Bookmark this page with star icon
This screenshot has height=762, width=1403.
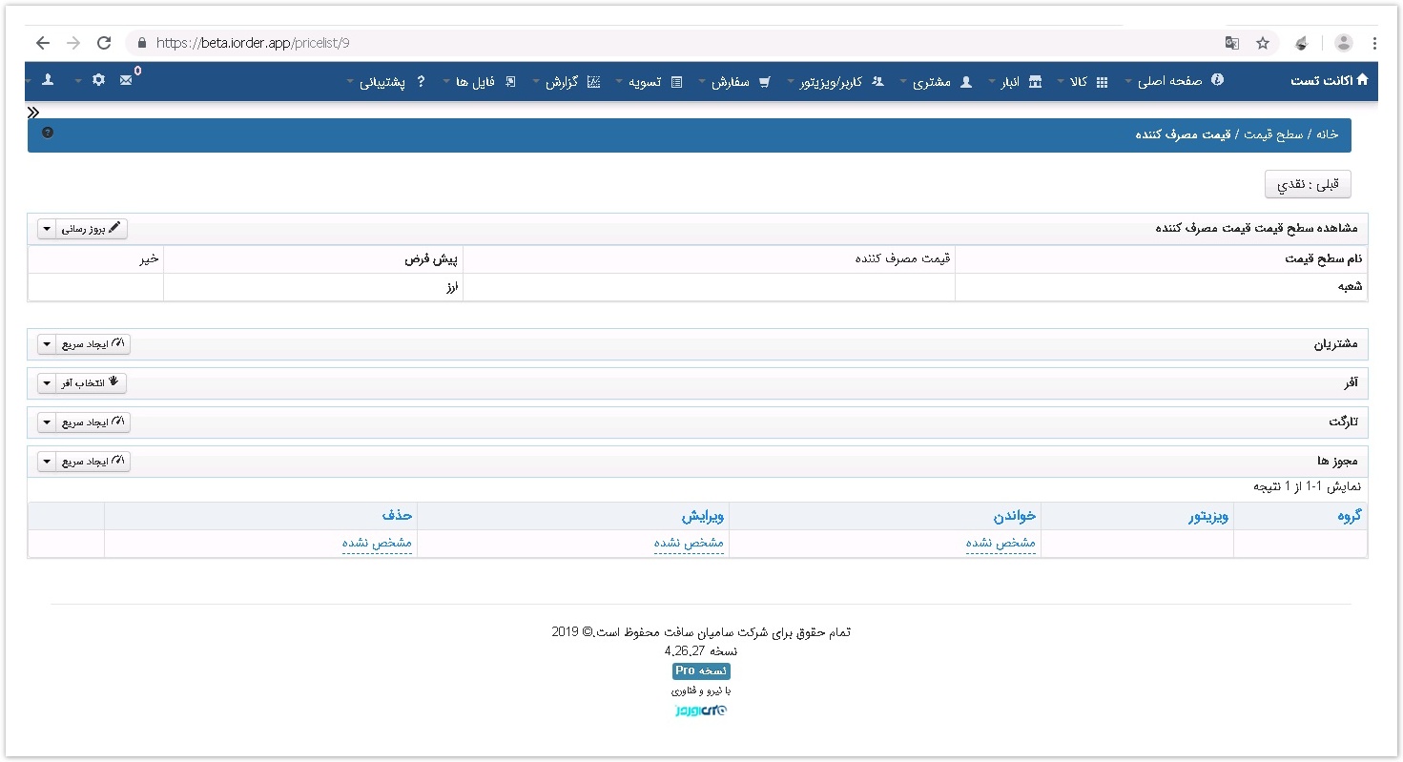[1263, 43]
